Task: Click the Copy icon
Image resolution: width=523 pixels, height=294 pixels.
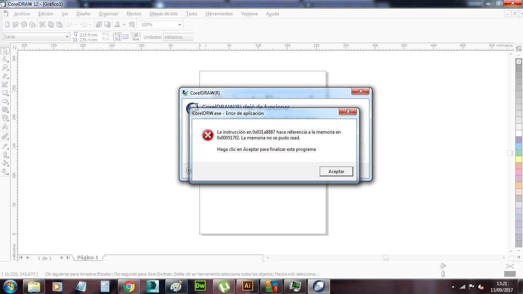Action: [51, 24]
